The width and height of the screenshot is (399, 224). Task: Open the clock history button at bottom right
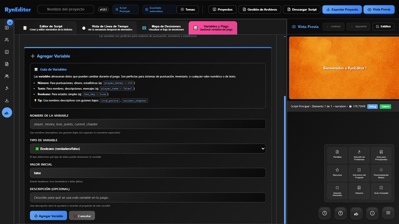click(324, 213)
